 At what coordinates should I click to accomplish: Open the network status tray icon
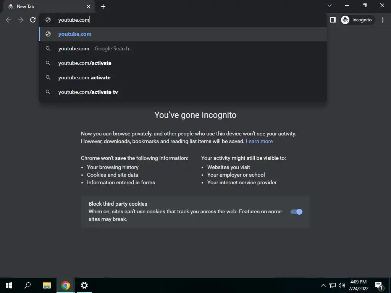point(333,285)
